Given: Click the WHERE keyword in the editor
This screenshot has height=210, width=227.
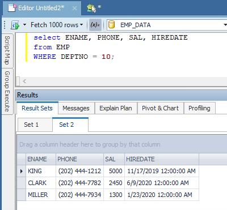Looking at the screenshot, I should pos(45,57).
